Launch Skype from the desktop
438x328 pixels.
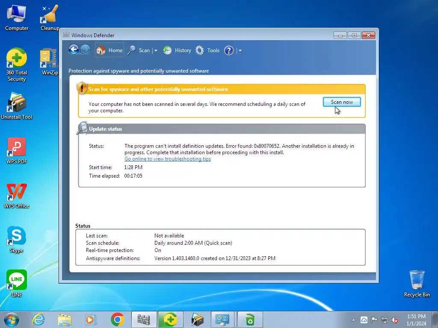[17, 240]
